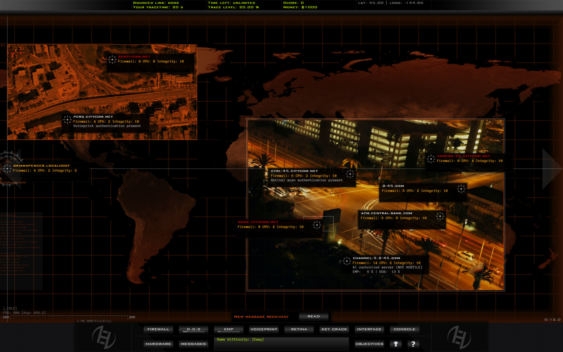
Task: Select the camera-35.citycom.net target reticle
Action: [x=430, y=159]
